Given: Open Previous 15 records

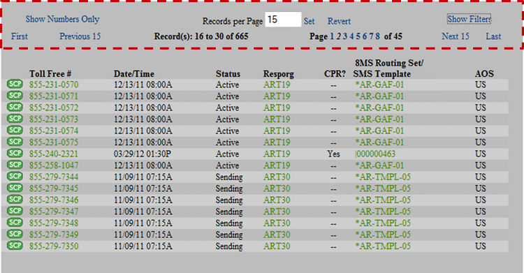Looking at the screenshot, I should 80,36.
